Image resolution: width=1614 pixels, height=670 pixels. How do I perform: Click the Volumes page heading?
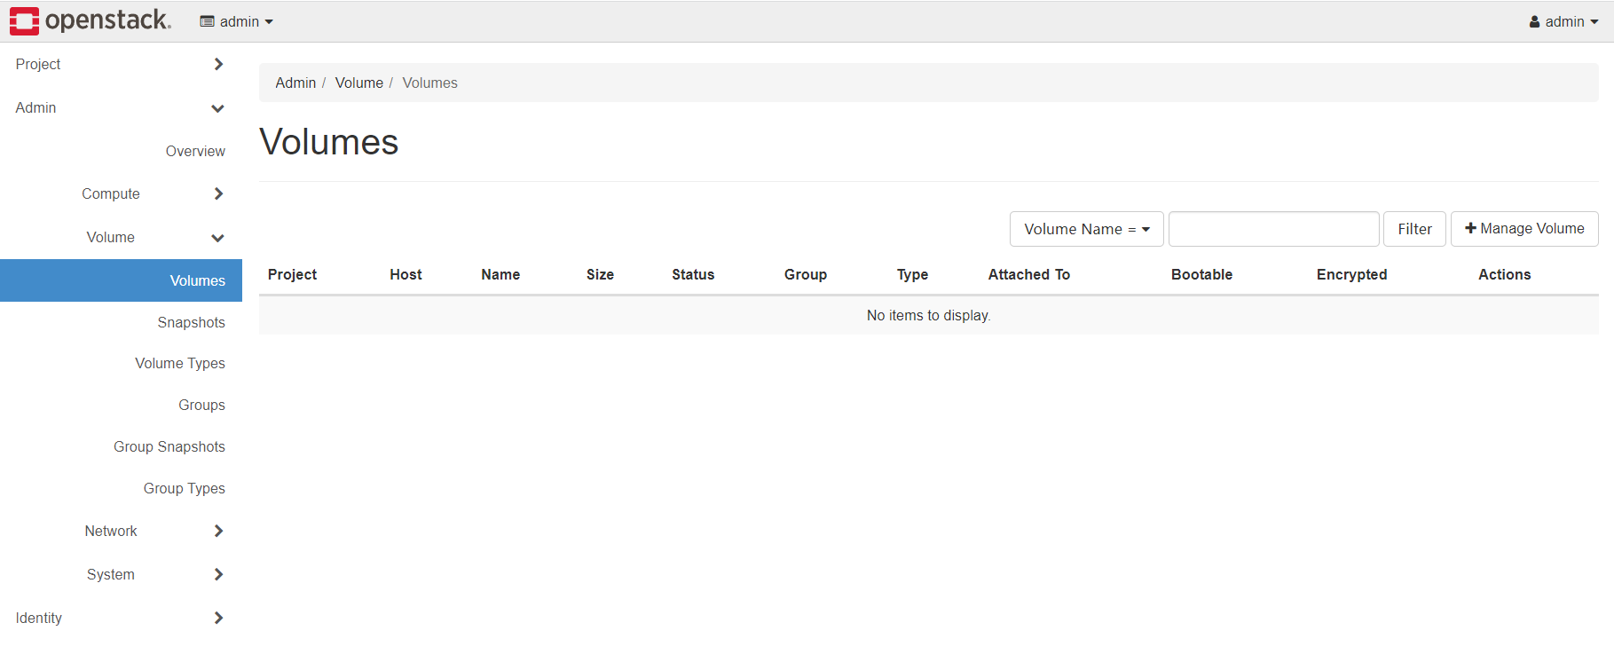click(x=328, y=142)
